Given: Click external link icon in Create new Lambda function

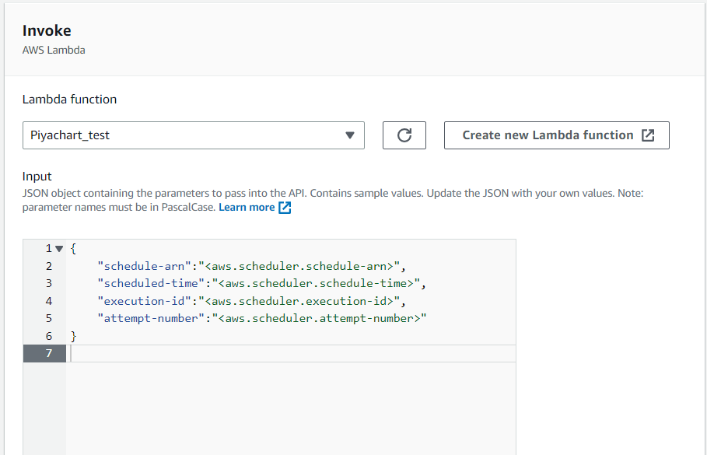Looking at the screenshot, I should click(x=648, y=135).
